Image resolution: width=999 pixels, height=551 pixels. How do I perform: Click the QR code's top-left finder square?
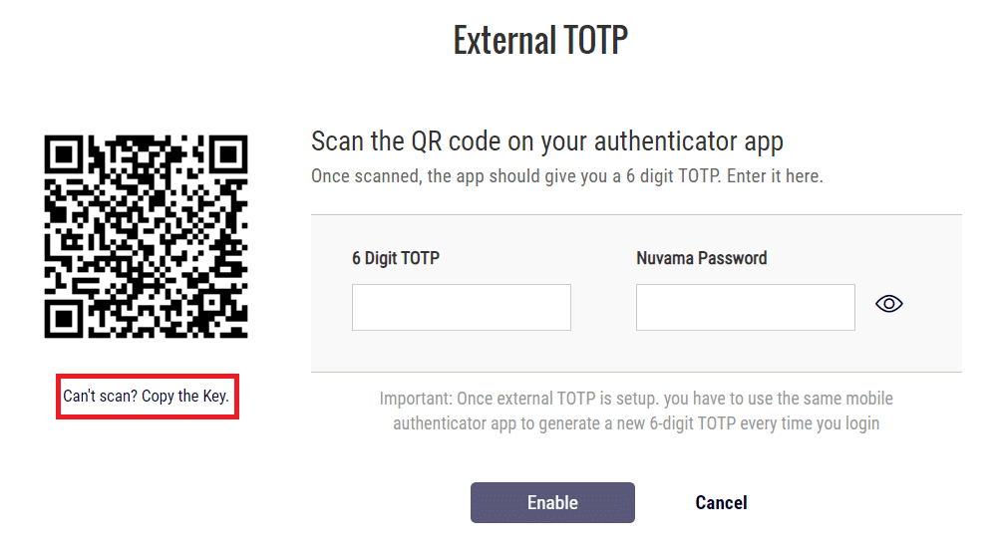[64, 154]
